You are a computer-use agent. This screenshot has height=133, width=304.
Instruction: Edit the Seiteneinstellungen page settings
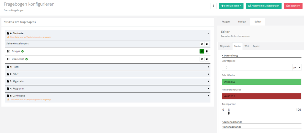click(x=202, y=44)
